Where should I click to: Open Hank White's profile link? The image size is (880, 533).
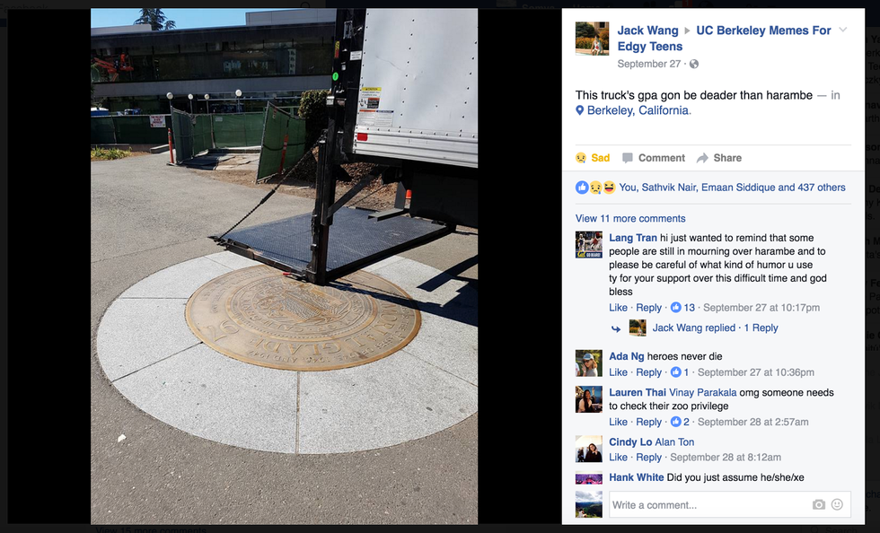(636, 477)
